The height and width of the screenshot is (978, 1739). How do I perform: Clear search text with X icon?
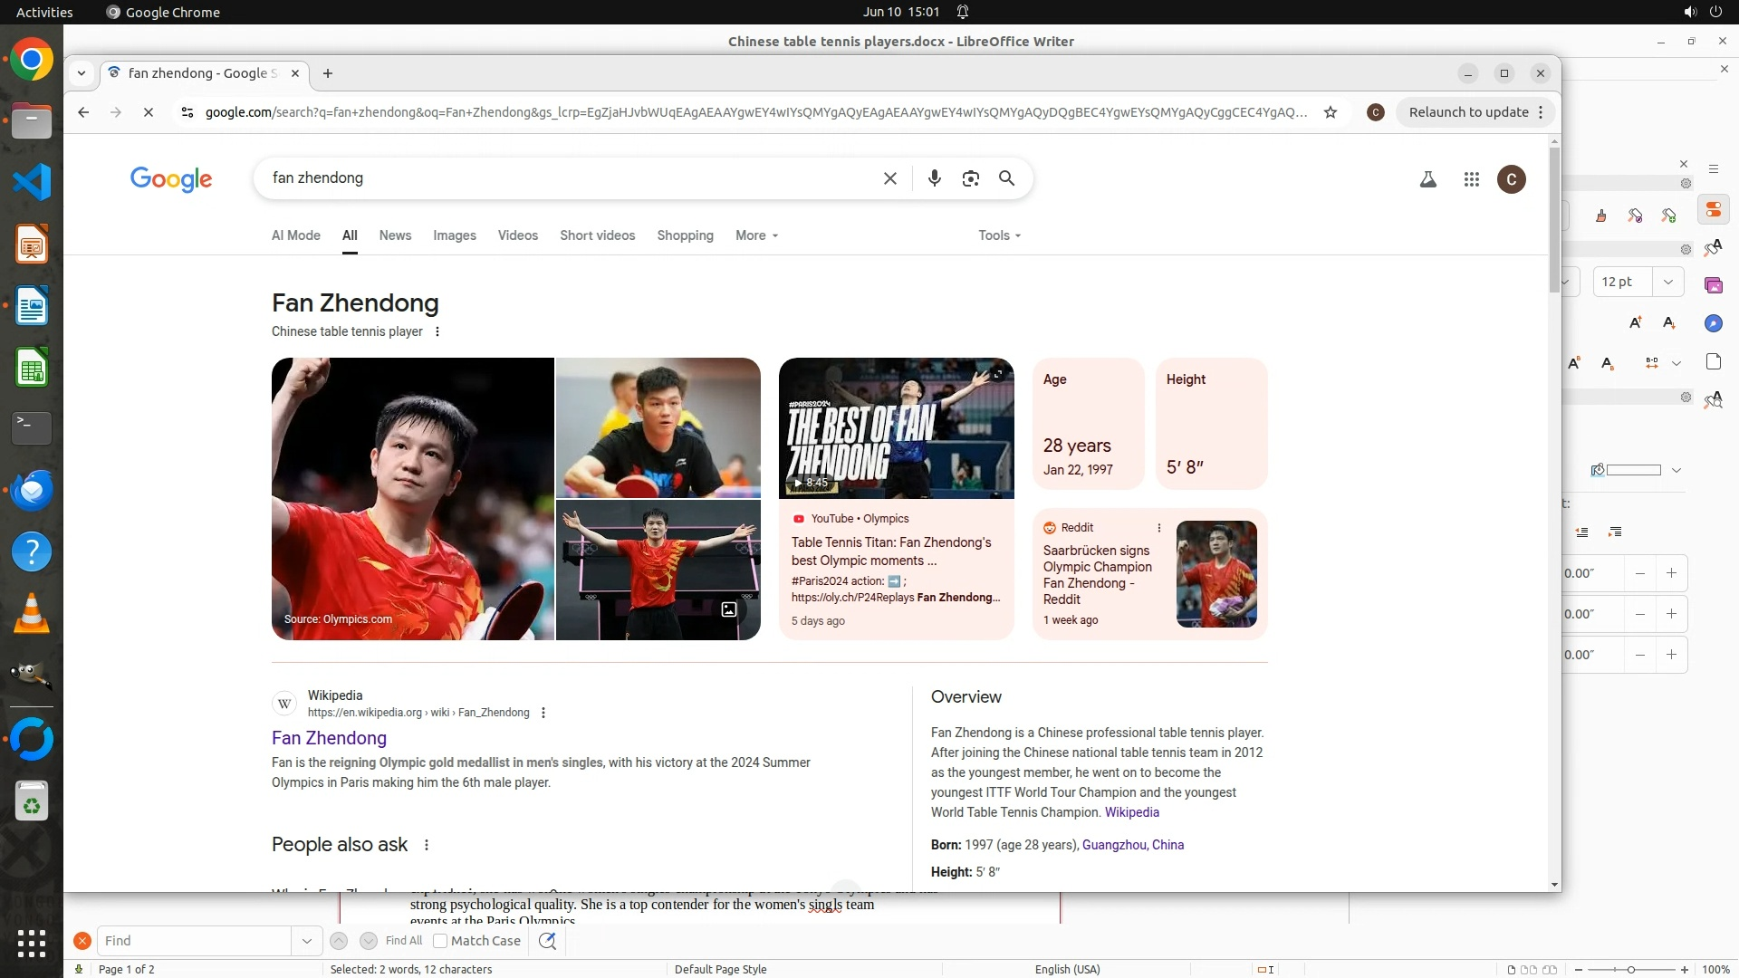[x=889, y=178]
